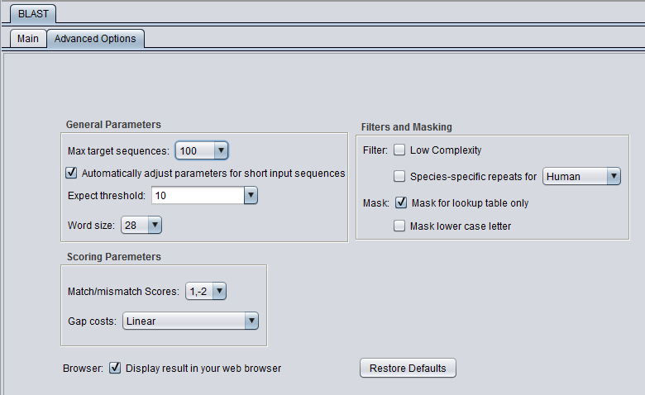This screenshot has width=645, height=395.
Task: Enable the Low Complexity filter checkbox
Action: click(399, 150)
